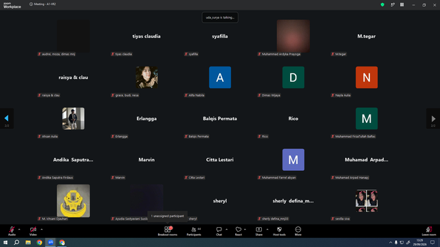
Task: Click the 'Citta Lestari' participant name
Action: 220,160
